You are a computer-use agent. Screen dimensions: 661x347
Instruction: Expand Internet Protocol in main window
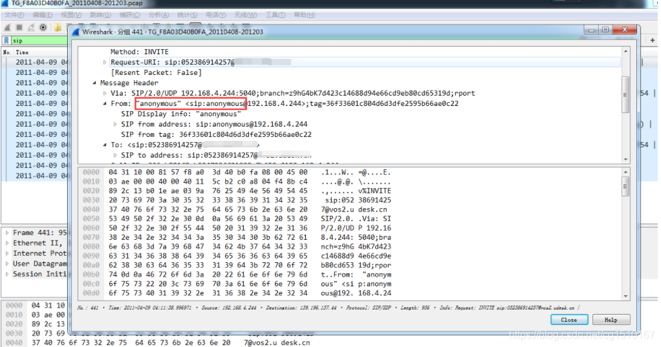click(x=7, y=253)
